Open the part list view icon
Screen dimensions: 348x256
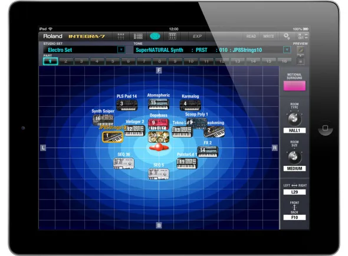138,36
